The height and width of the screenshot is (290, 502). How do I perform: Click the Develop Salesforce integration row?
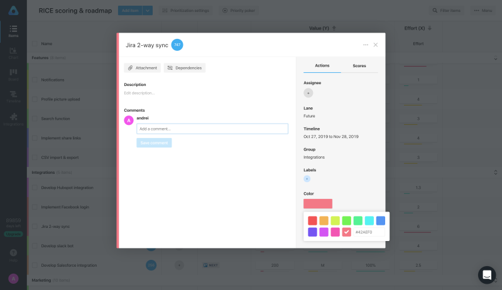pyautogui.click(x=69, y=265)
